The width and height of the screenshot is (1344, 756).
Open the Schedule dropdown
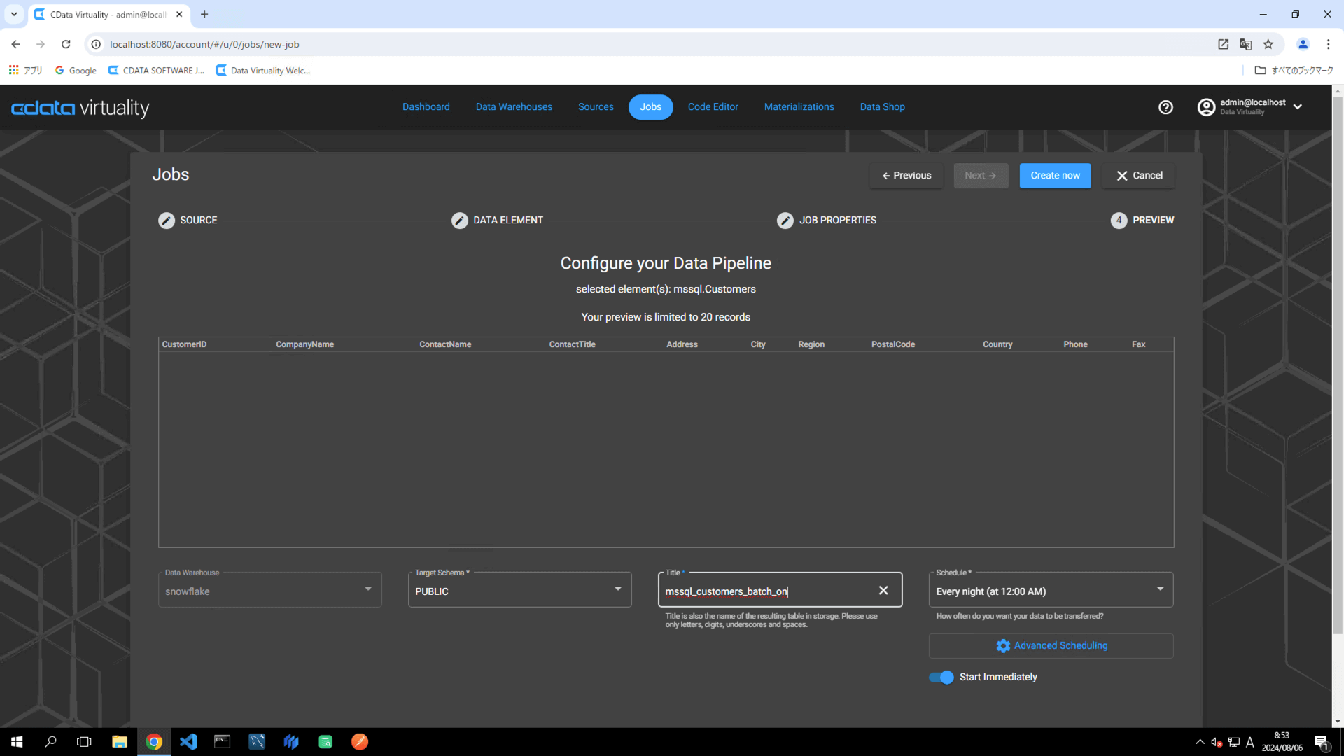[1160, 589]
